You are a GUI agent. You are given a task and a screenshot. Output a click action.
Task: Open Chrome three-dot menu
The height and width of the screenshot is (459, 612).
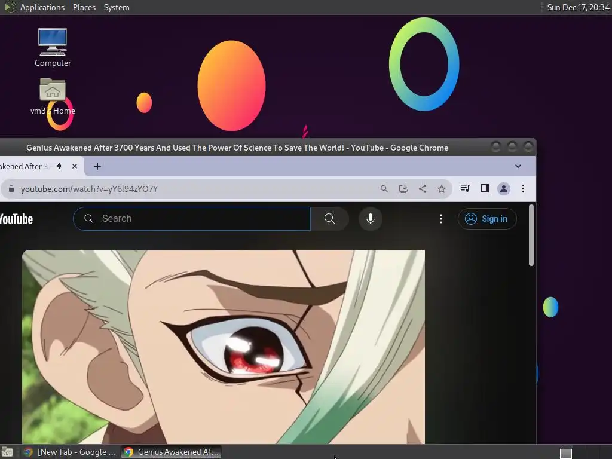523,189
